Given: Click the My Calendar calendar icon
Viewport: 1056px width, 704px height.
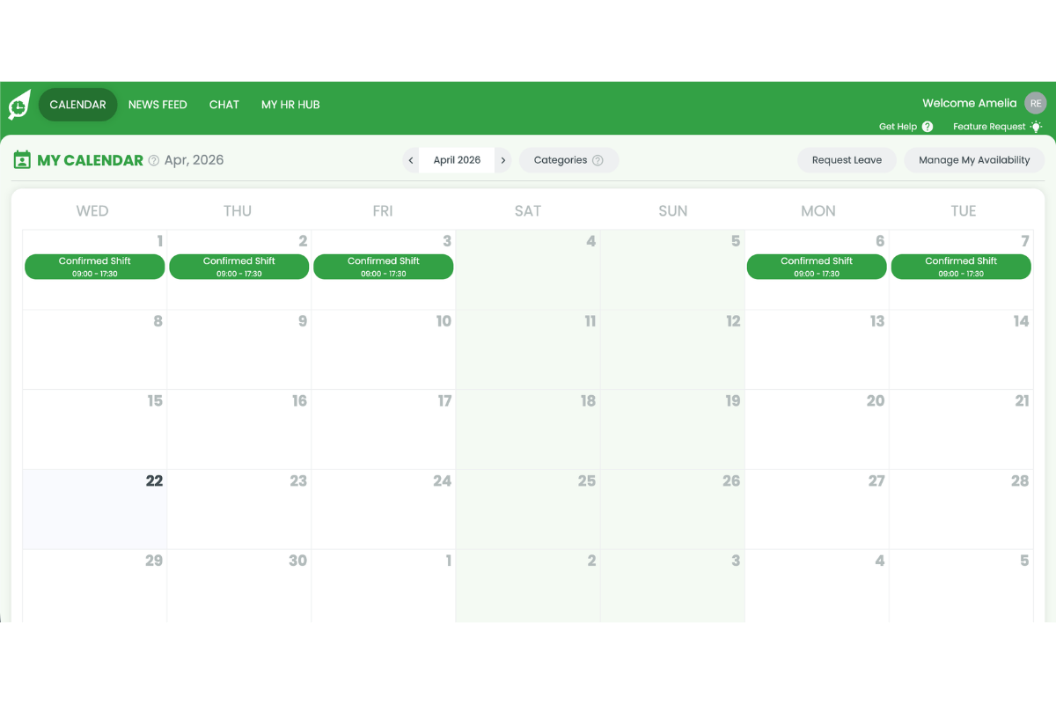Looking at the screenshot, I should coord(21,159).
